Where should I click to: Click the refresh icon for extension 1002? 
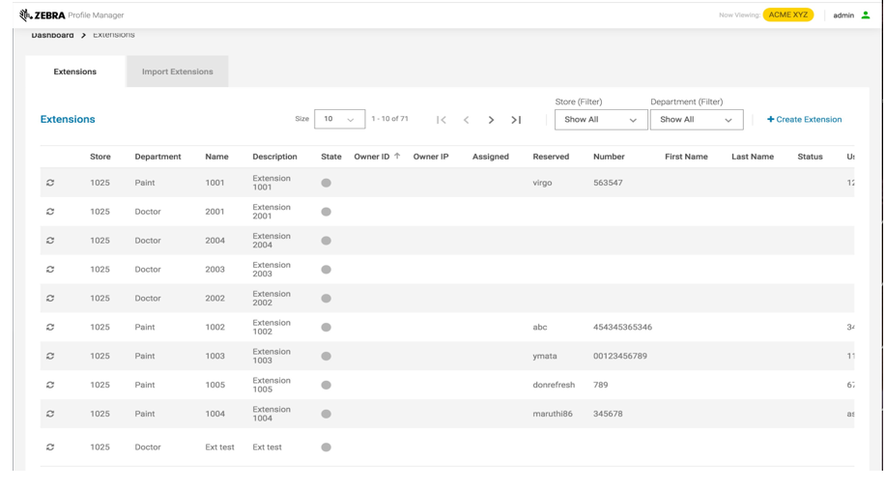point(50,327)
